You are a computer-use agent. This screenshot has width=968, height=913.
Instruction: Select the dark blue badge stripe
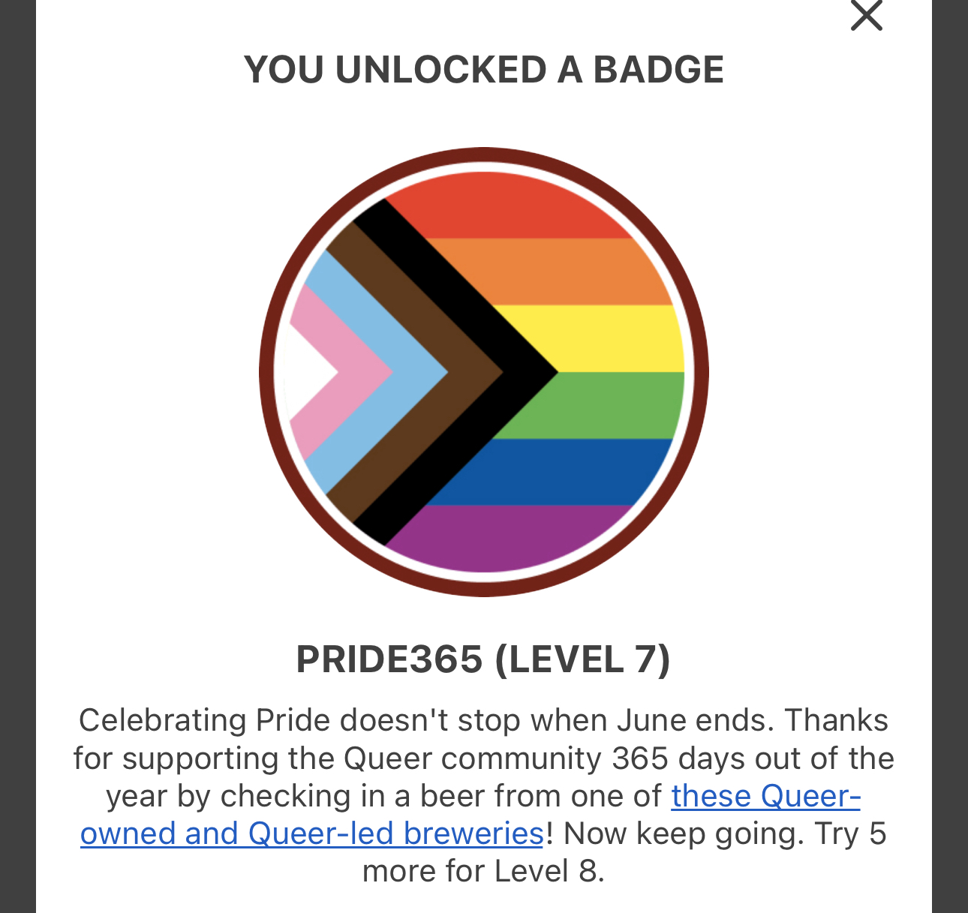pyautogui.click(x=555, y=471)
